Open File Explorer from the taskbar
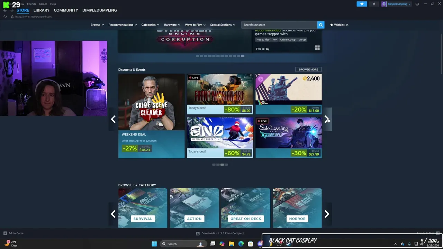The image size is (443, 249). [232, 244]
